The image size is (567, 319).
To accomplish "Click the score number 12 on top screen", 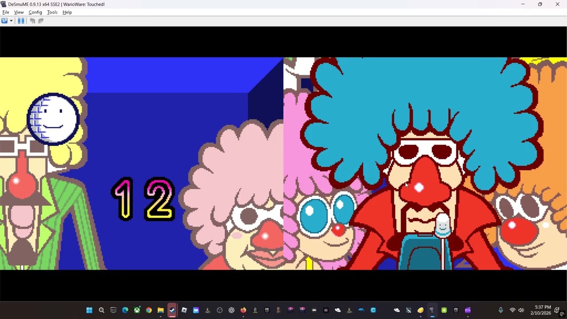I will coord(143,199).
